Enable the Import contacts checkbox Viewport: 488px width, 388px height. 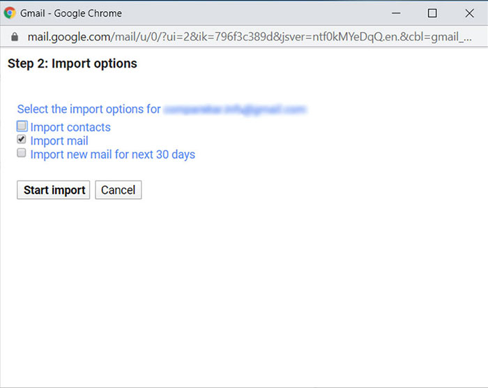pyautogui.click(x=22, y=126)
